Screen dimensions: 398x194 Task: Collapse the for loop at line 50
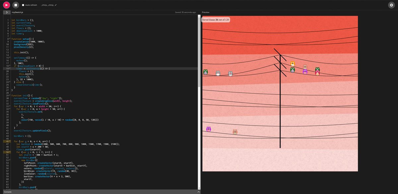(x=10, y=152)
